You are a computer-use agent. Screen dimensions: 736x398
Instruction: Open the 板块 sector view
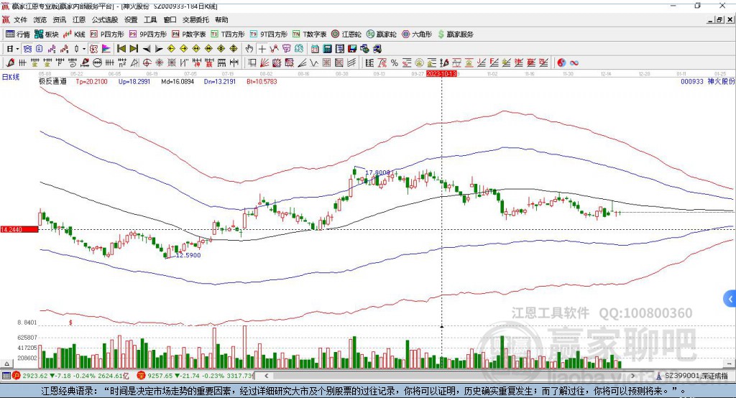(x=47, y=34)
